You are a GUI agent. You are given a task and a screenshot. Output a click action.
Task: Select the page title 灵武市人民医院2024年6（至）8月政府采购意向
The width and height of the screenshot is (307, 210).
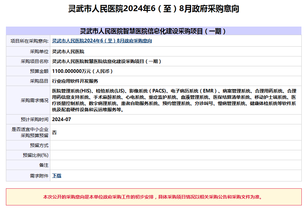click(153, 9)
